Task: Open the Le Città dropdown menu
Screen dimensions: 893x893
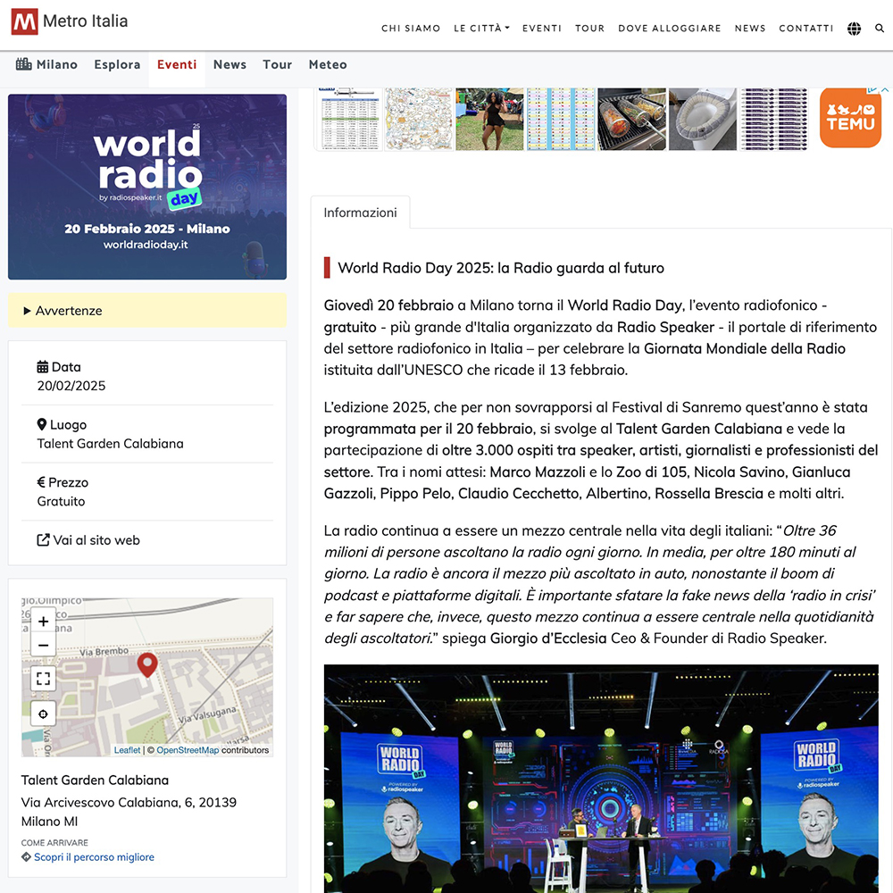Action: click(482, 29)
